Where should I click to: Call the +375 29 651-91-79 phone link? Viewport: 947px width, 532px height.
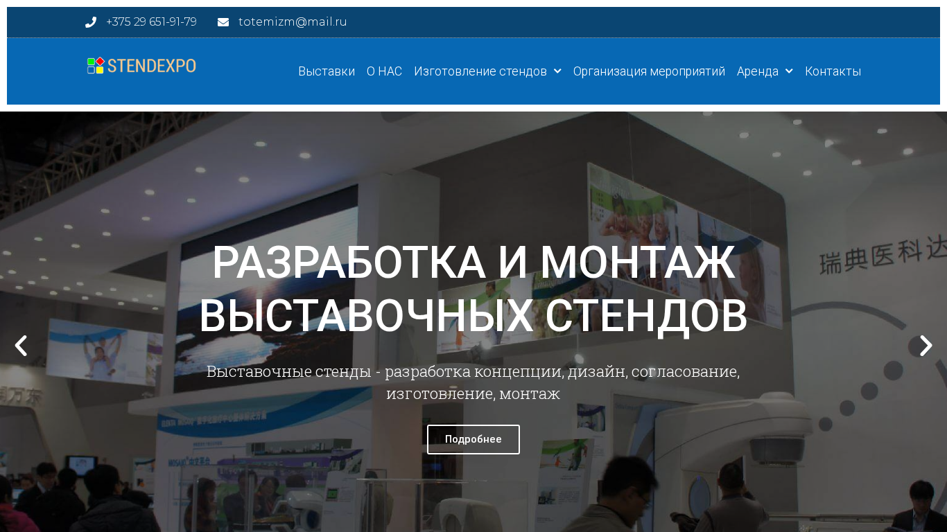coord(151,22)
